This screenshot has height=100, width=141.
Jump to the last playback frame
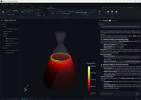tap(89, 14)
